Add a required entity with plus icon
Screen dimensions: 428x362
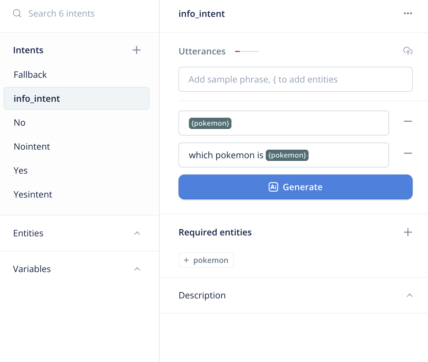point(408,232)
